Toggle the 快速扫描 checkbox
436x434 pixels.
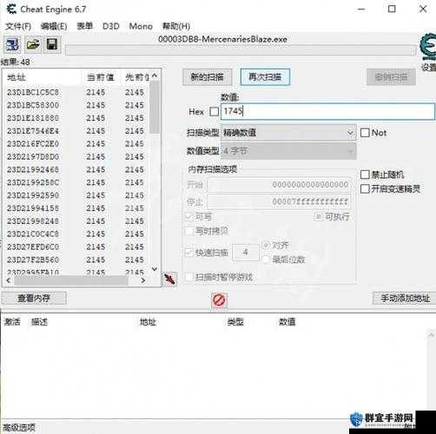pyautogui.click(x=189, y=253)
